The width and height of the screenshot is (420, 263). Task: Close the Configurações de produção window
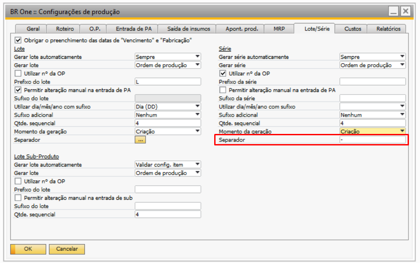(x=405, y=11)
